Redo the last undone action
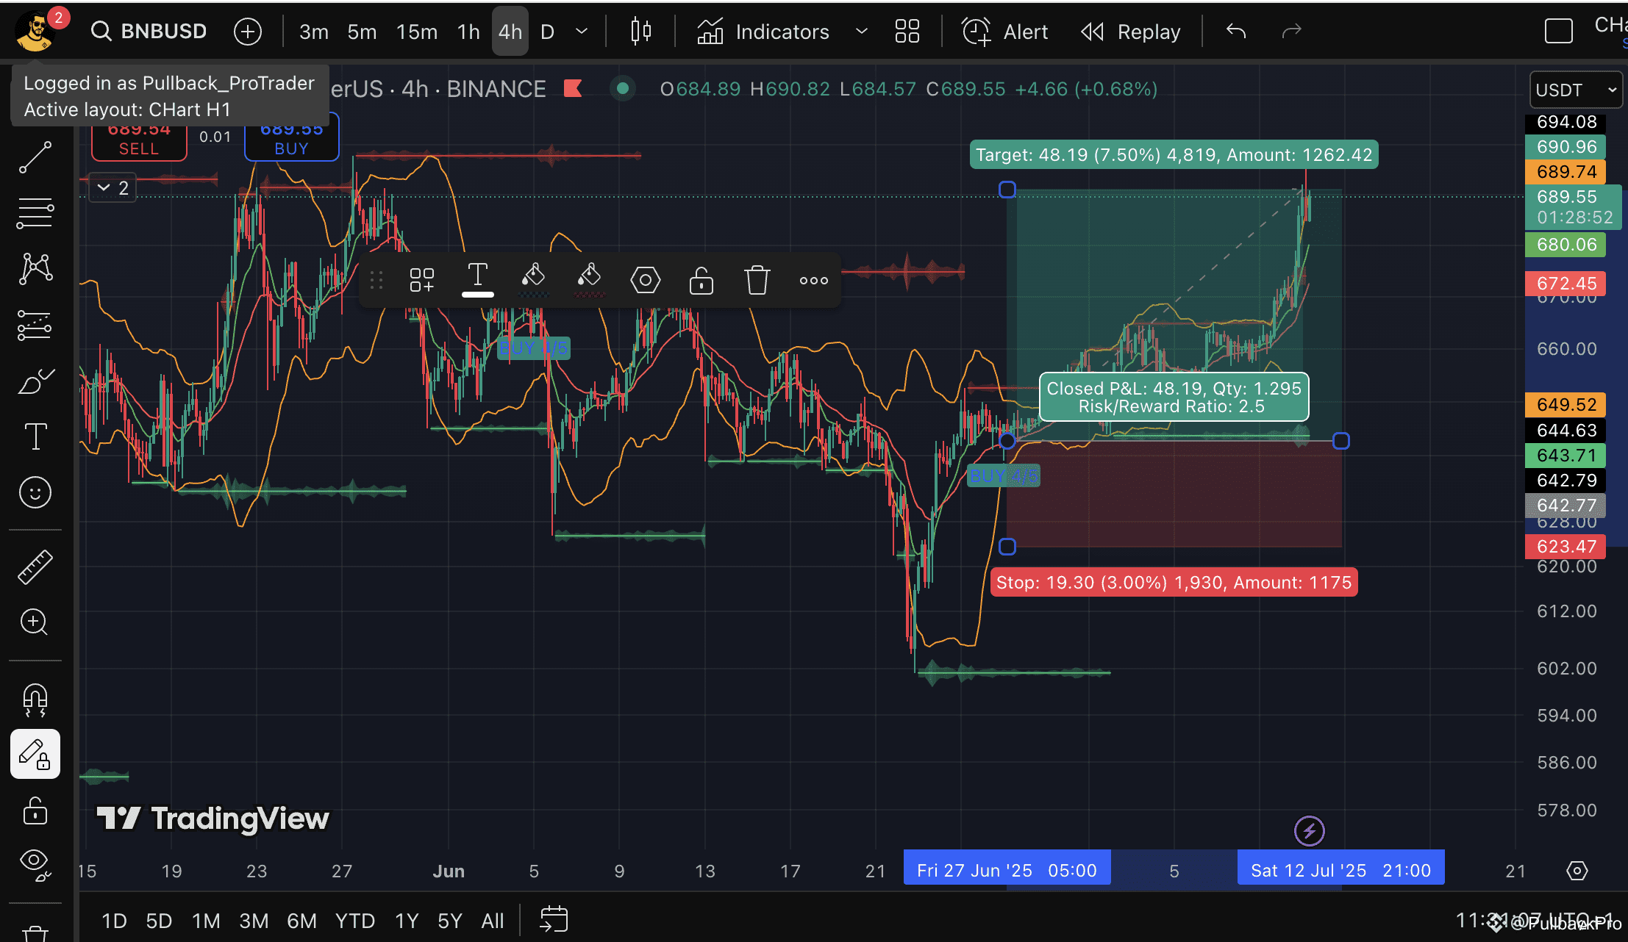1628x942 pixels. pyautogui.click(x=1292, y=32)
